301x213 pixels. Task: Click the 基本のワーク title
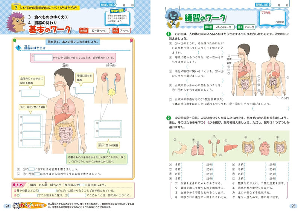click(x=50, y=29)
